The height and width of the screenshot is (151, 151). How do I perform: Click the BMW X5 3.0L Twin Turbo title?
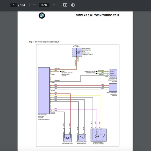(97, 15)
